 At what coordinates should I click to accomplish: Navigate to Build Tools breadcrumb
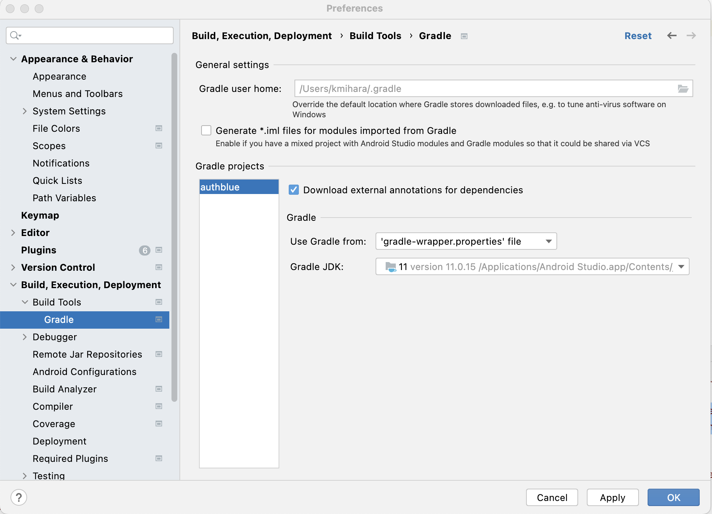click(x=375, y=35)
